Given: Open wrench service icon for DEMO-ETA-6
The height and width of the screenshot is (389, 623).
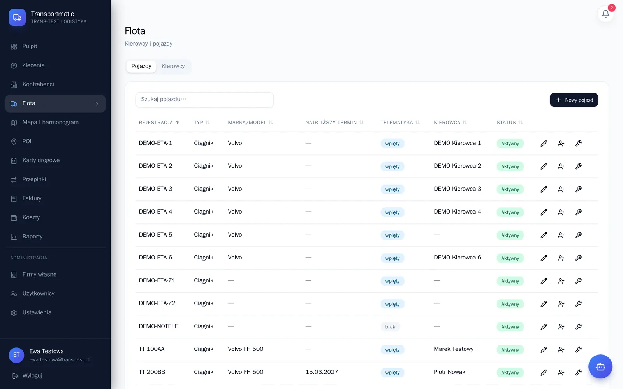Looking at the screenshot, I should pos(579,258).
